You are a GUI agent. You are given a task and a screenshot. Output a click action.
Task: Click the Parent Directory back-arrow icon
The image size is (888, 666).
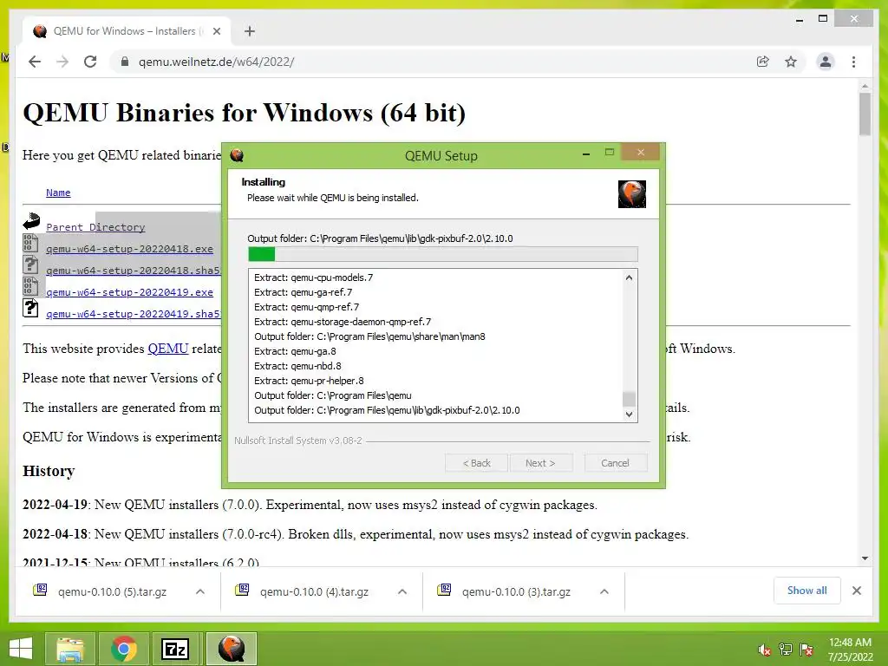coord(31,221)
